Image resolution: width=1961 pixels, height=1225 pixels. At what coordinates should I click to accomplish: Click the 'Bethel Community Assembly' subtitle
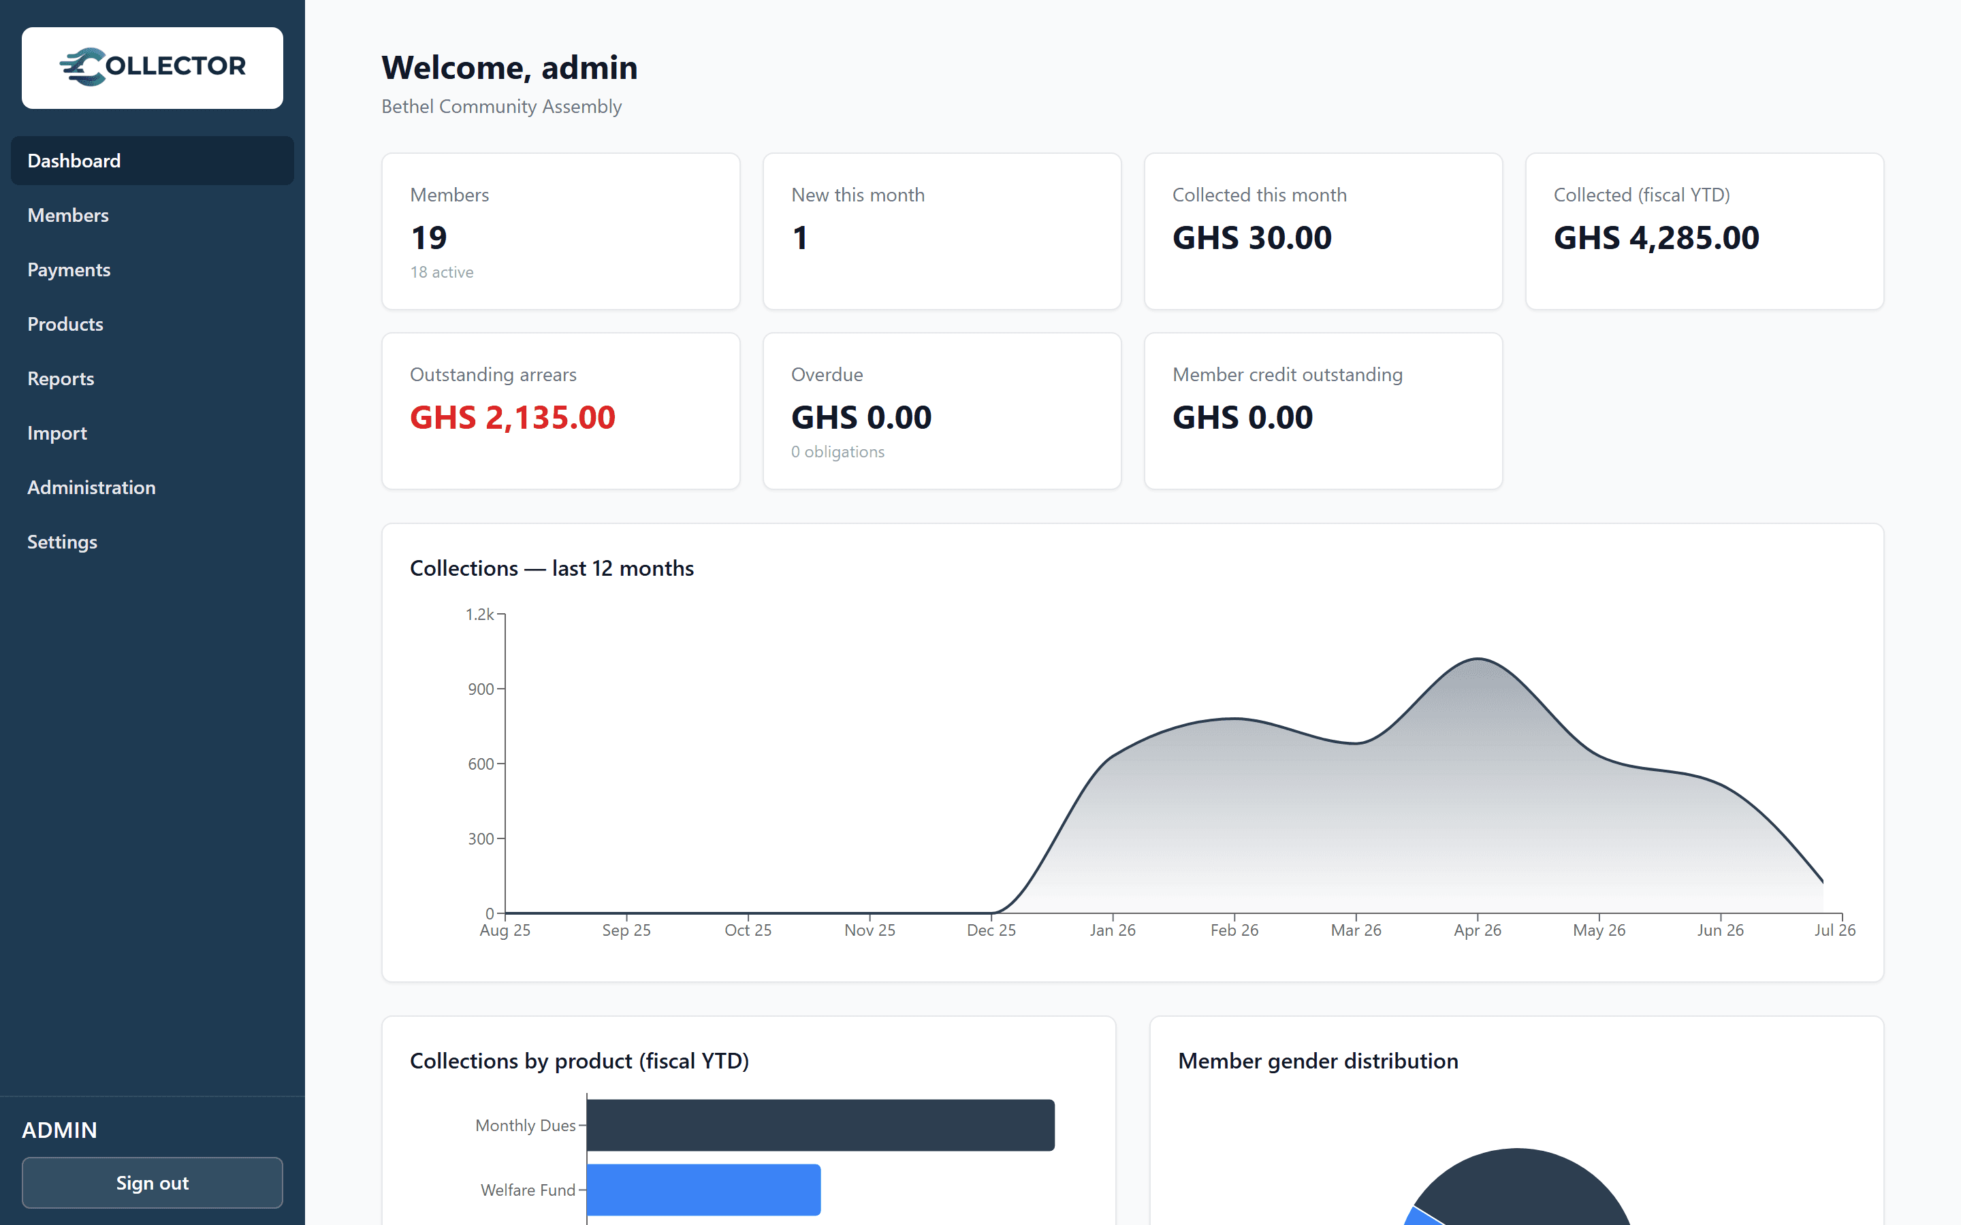coord(500,106)
